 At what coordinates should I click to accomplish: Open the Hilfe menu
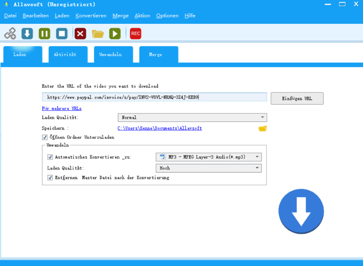(190, 16)
